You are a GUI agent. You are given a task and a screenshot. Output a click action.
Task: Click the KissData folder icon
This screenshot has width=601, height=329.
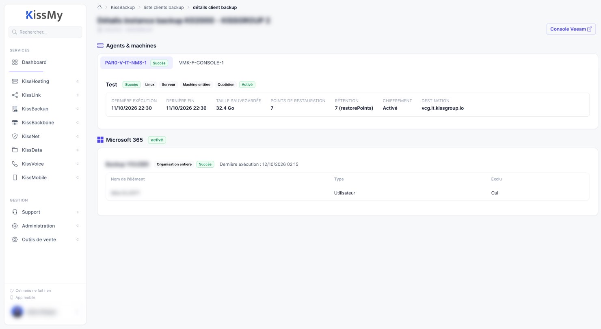click(15, 150)
